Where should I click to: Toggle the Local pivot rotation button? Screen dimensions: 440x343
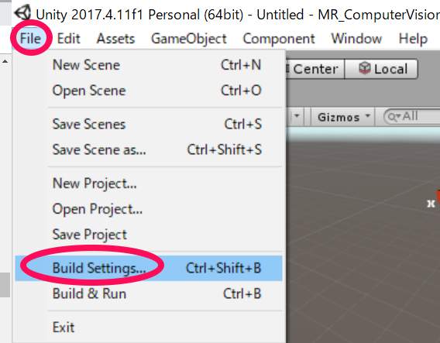[x=381, y=69]
